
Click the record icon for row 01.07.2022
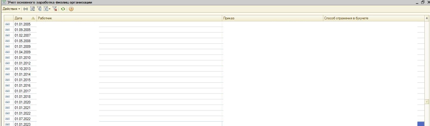[x=8, y=119]
